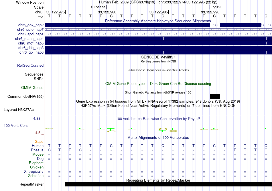Click position label 33,122,980

coord(107,12)
